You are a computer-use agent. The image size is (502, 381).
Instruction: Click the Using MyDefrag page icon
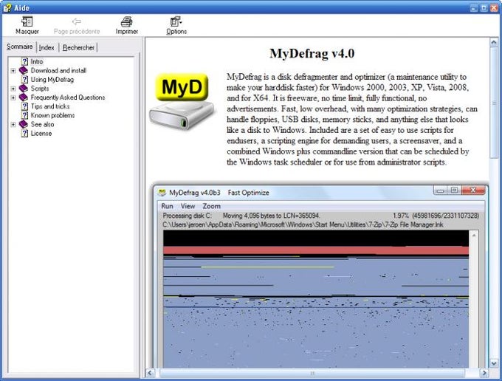coord(24,79)
